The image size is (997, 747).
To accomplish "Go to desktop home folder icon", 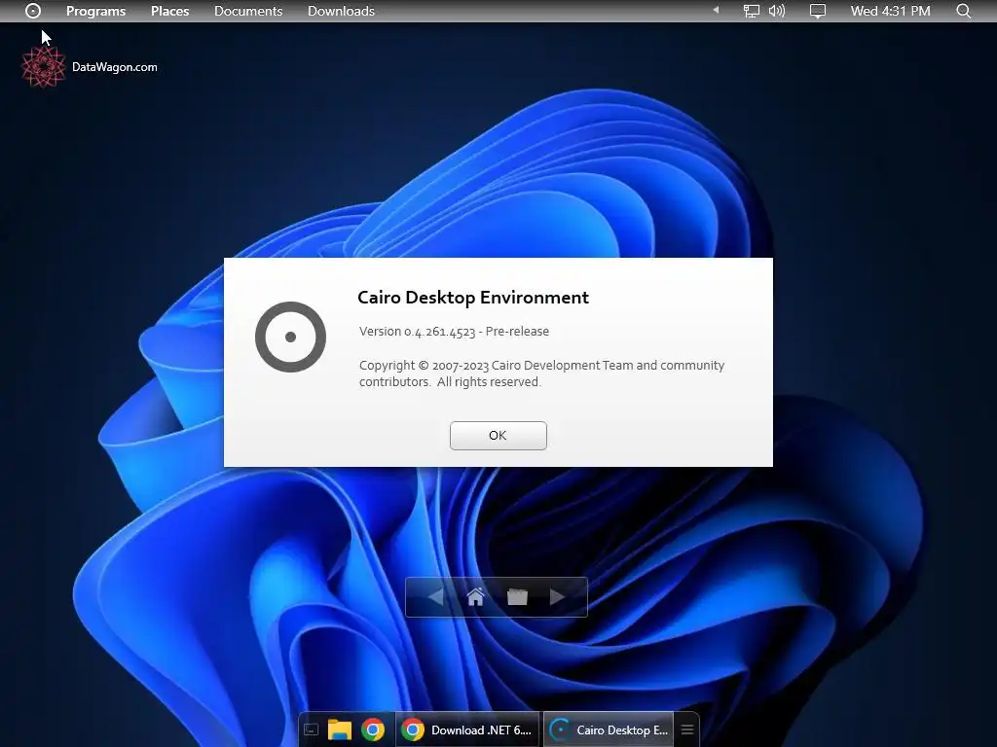I will [x=475, y=597].
